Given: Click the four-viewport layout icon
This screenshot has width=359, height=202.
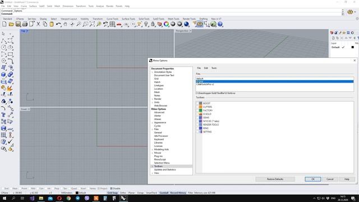Looking at the screenshot, I should pos(112,24).
